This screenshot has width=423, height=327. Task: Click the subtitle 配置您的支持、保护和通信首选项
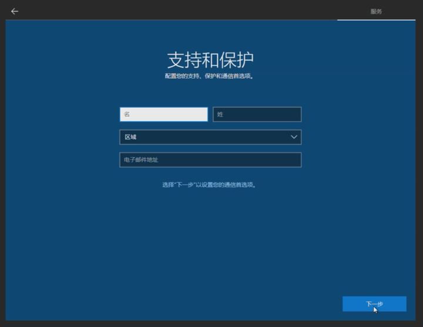pos(210,76)
